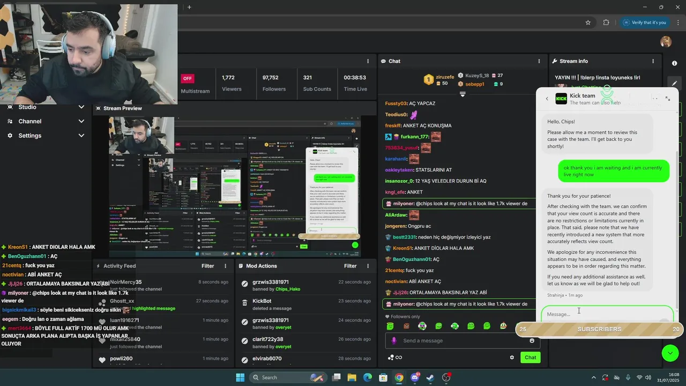This screenshot has height=386, width=686.
Task: Open Windows Start menu
Action: coord(240,377)
